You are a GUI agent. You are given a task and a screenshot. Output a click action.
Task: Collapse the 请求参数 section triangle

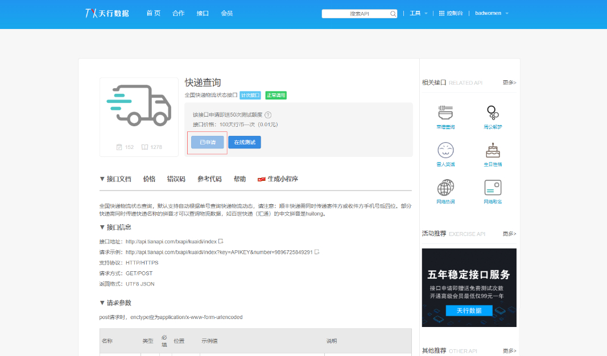pos(102,303)
